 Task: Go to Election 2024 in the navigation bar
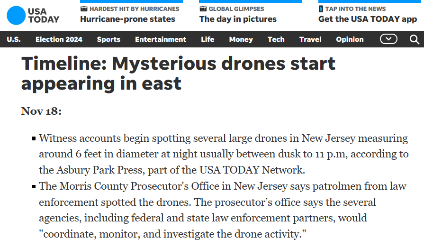pyautogui.click(x=59, y=39)
